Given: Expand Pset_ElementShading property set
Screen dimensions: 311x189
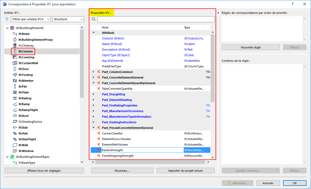Looking at the screenshot, I should pyautogui.click(x=94, y=100).
